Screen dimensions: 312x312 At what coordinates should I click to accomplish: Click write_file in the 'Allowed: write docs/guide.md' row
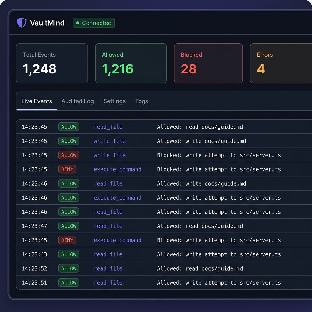[x=110, y=141]
